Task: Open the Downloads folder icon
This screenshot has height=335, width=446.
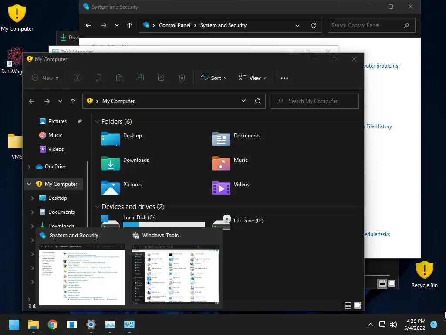Action: coord(110,163)
